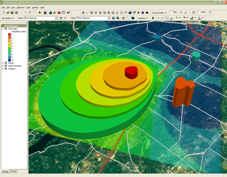Click the dark blue swatch for index 10
This screenshot has height=177, width=227.
(x=10, y=60)
